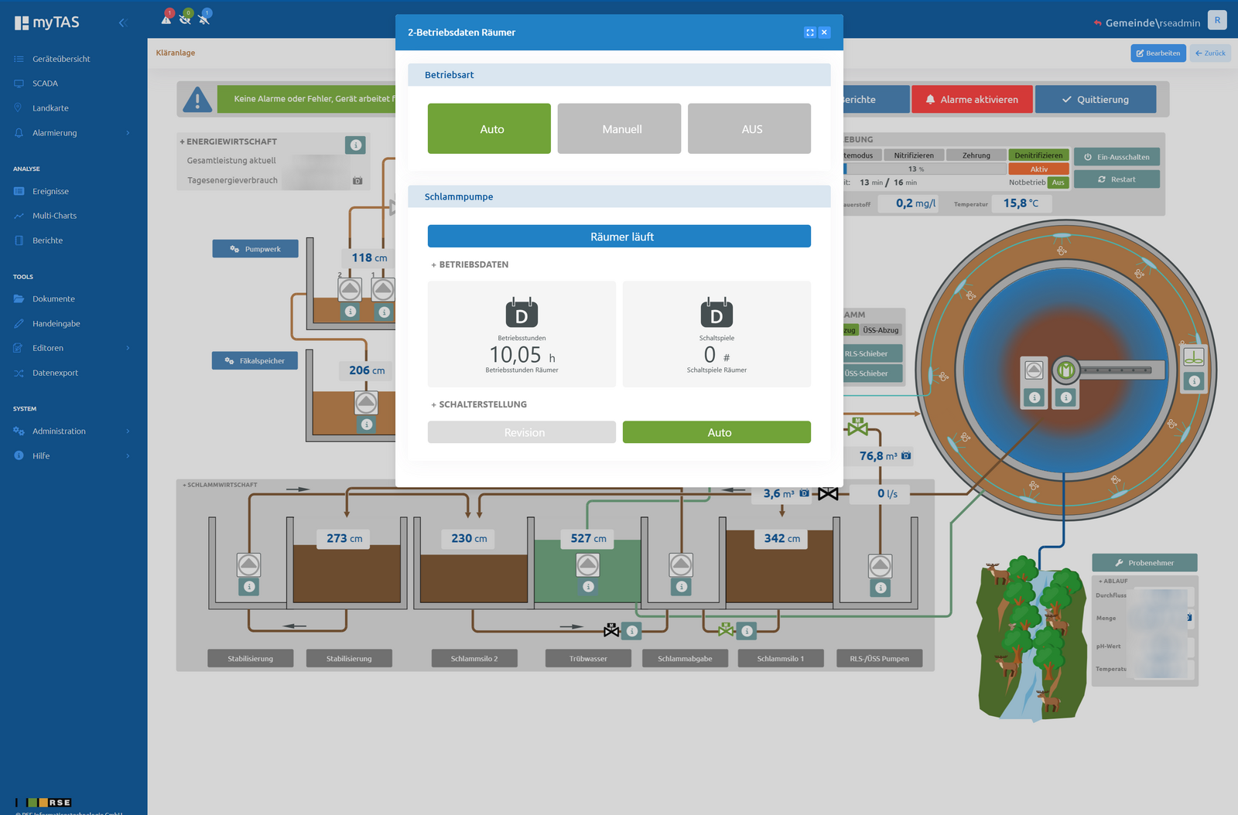This screenshot has width=1238, height=815.
Task: Click the Bearbeiten button
Action: (x=1158, y=53)
